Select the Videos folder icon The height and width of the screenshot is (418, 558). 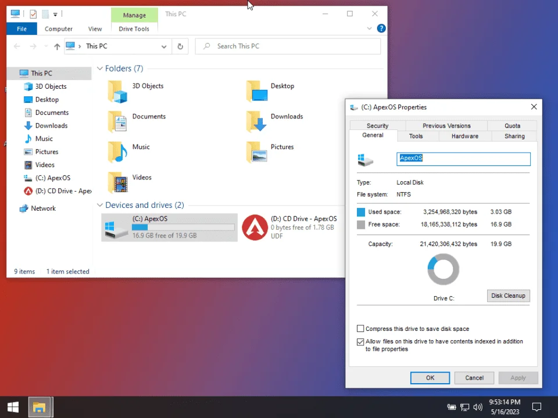point(118,182)
